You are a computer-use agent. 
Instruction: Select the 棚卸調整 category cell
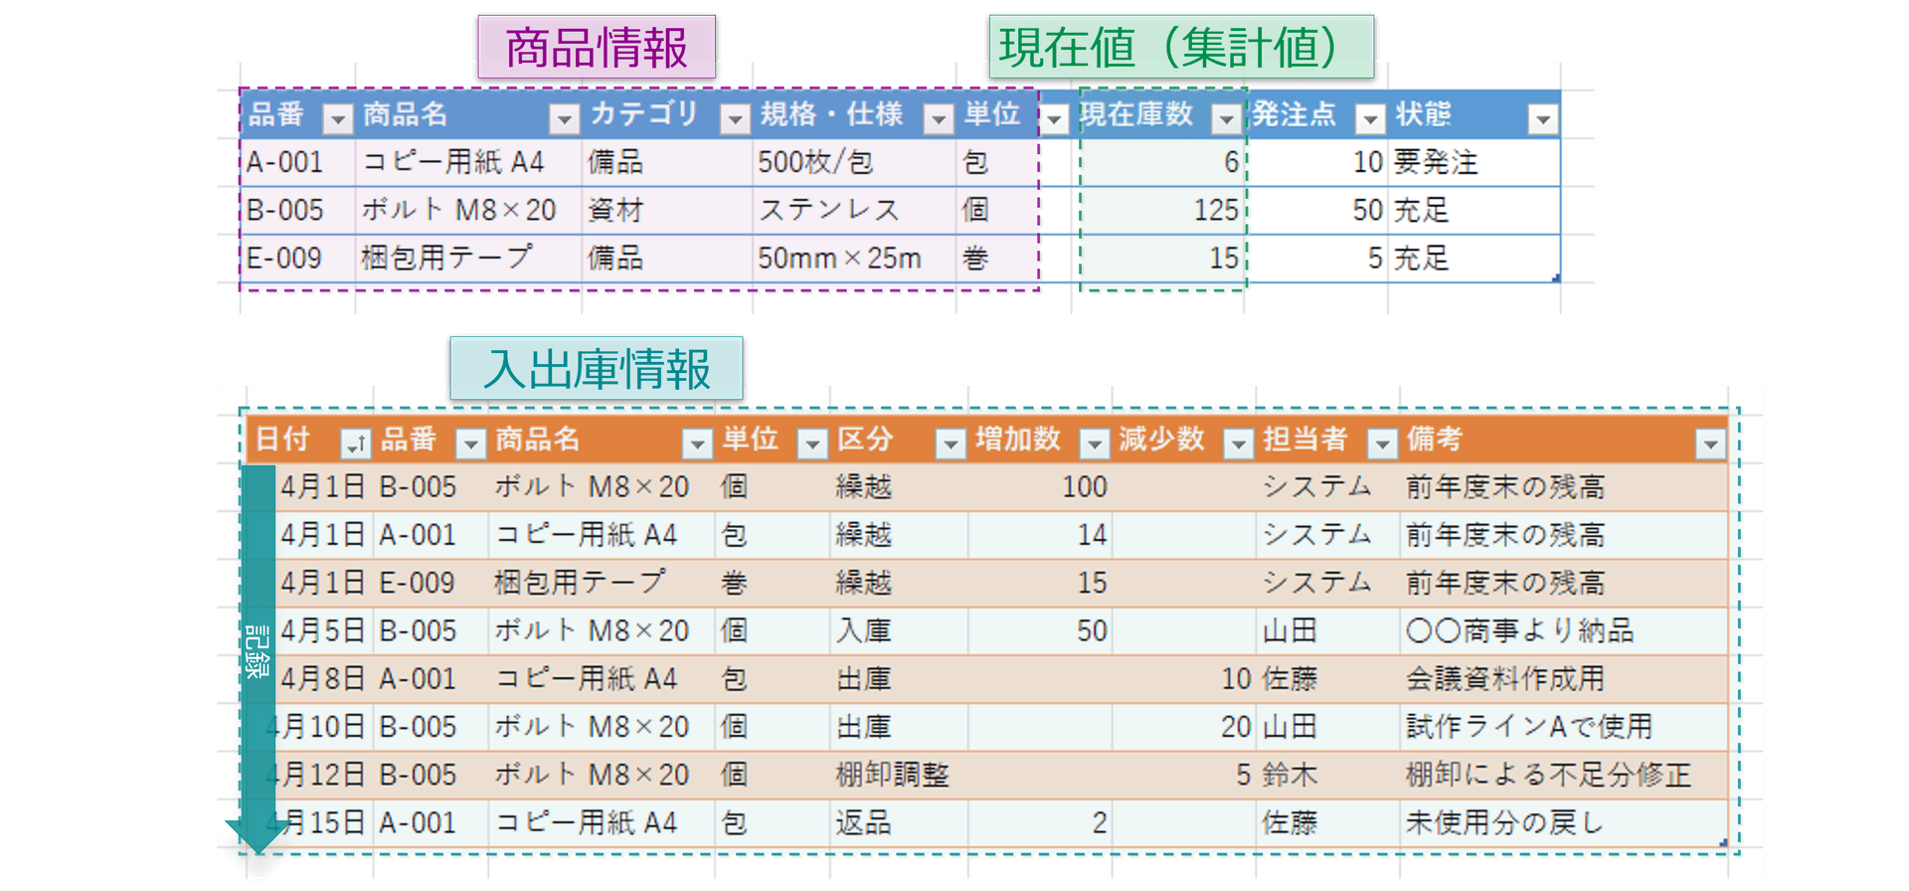coord(899,775)
